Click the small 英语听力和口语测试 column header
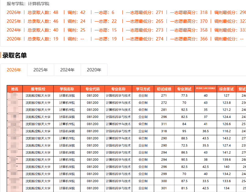The width and height of the screenshot is (246, 192). 206,88
